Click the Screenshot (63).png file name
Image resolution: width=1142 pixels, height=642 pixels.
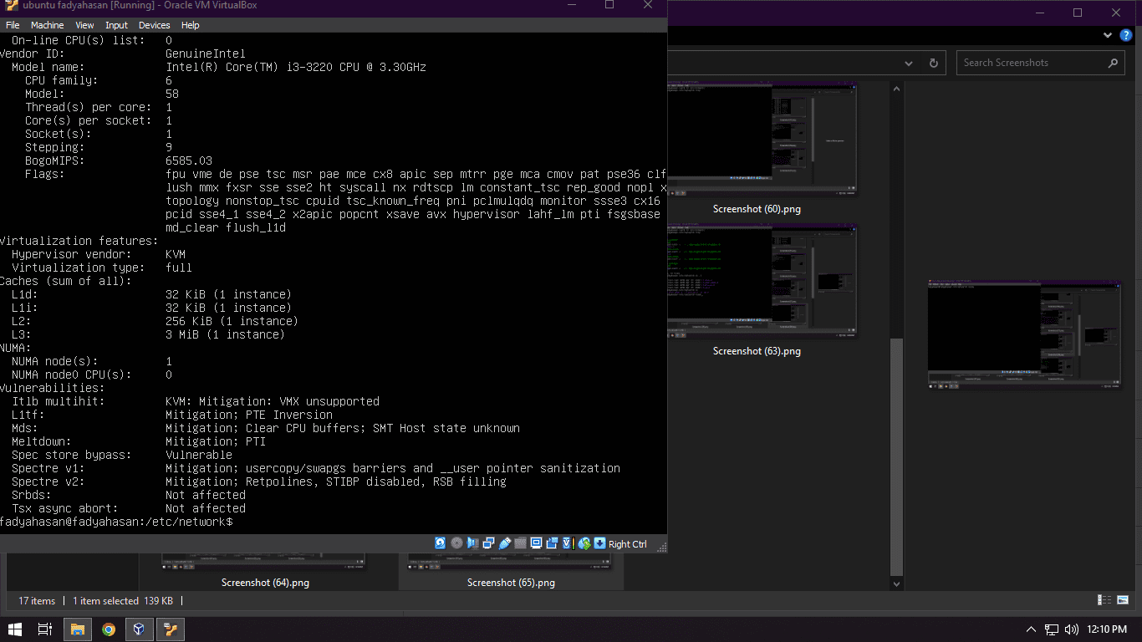[757, 351]
